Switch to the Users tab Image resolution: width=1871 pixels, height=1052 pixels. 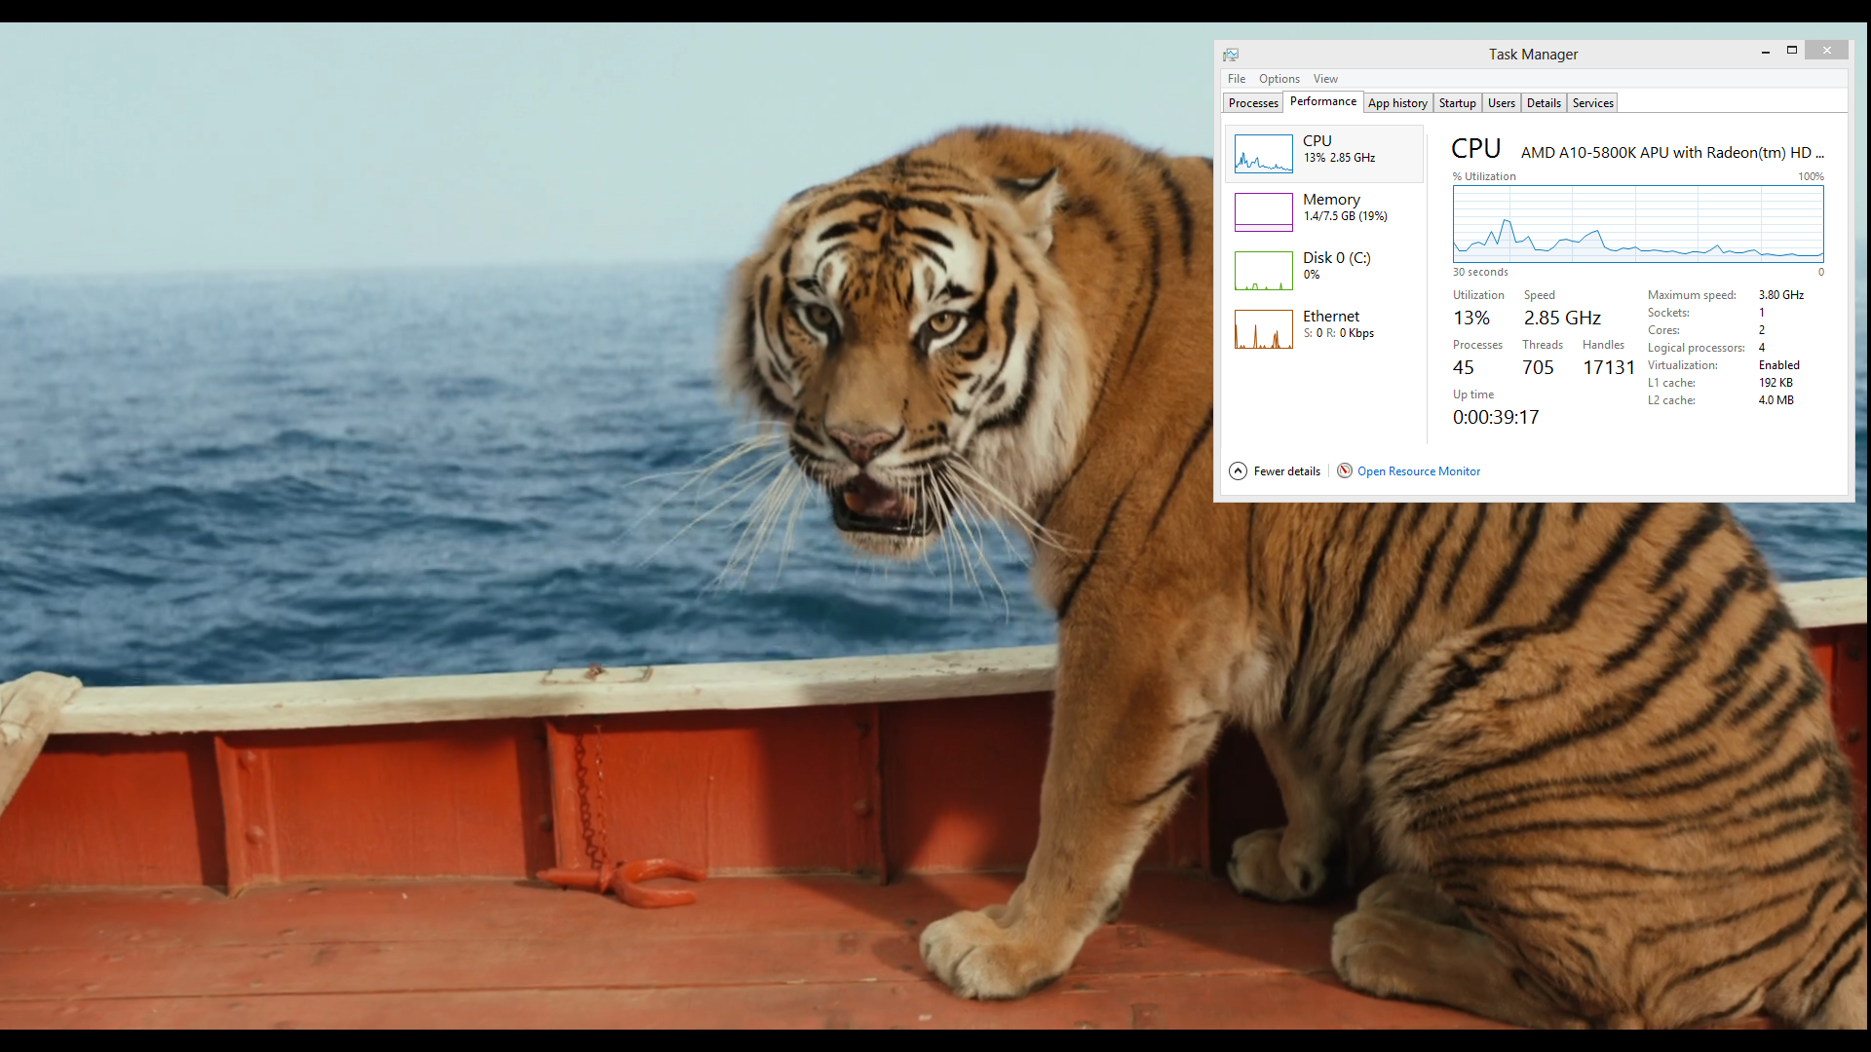coord(1502,103)
